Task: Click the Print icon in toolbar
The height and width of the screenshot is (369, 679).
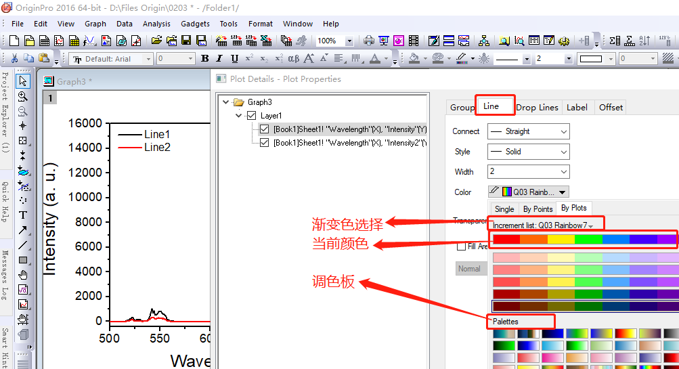Action: 368,41
